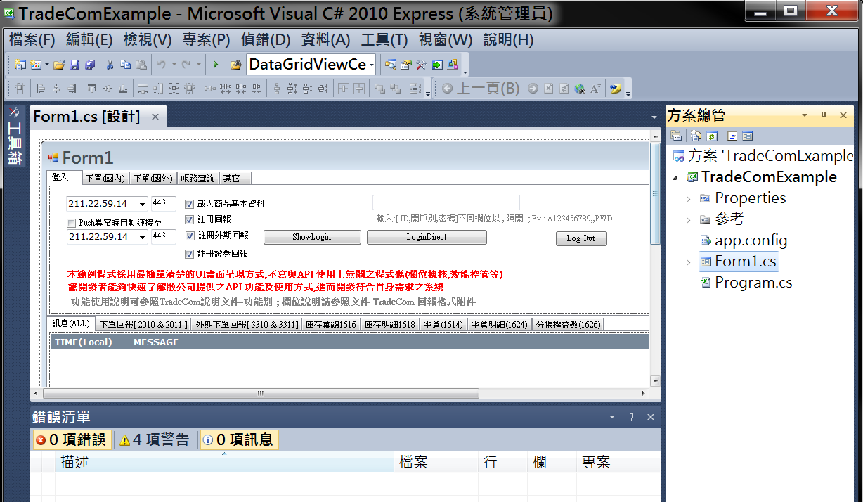Viewport: 863px width, 502px height.
Task: Click the web search globe icon
Action: pyautogui.click(x=580, y=89)
